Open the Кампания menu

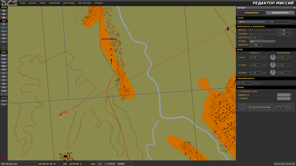click(54, 3)
